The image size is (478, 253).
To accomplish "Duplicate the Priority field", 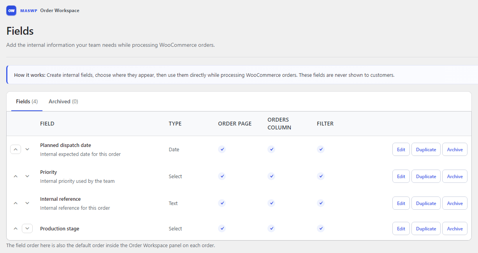I will [x=426, y=176].
